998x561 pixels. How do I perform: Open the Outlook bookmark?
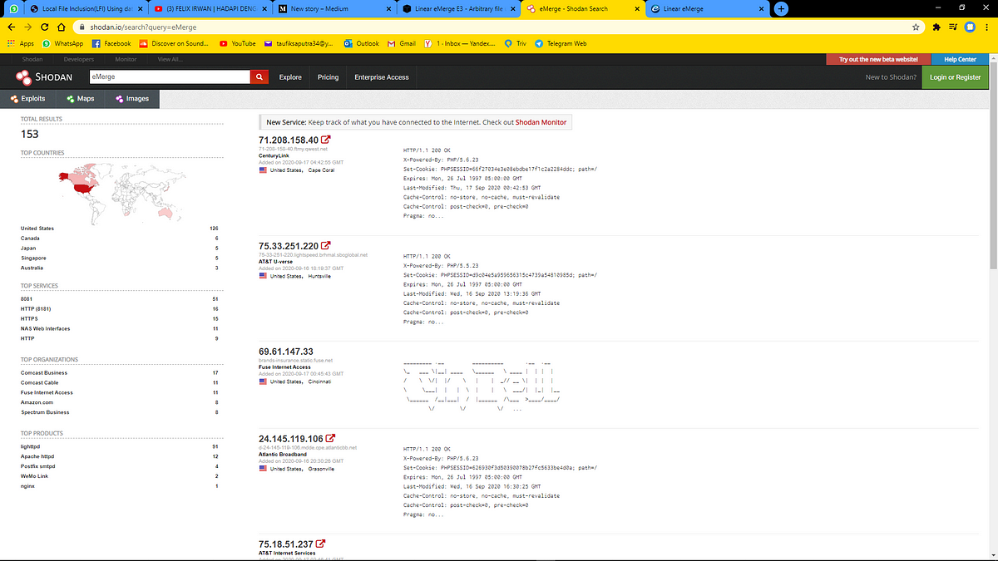tap(362, 43)
